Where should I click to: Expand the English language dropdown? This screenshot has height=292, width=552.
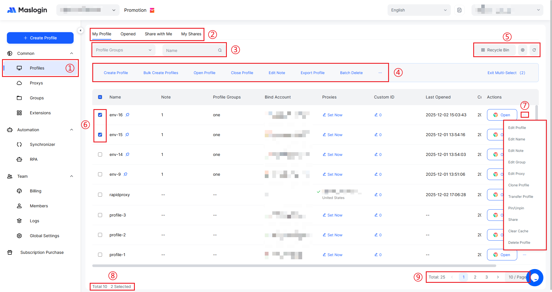pyautogui.click(x=419, y=10)
